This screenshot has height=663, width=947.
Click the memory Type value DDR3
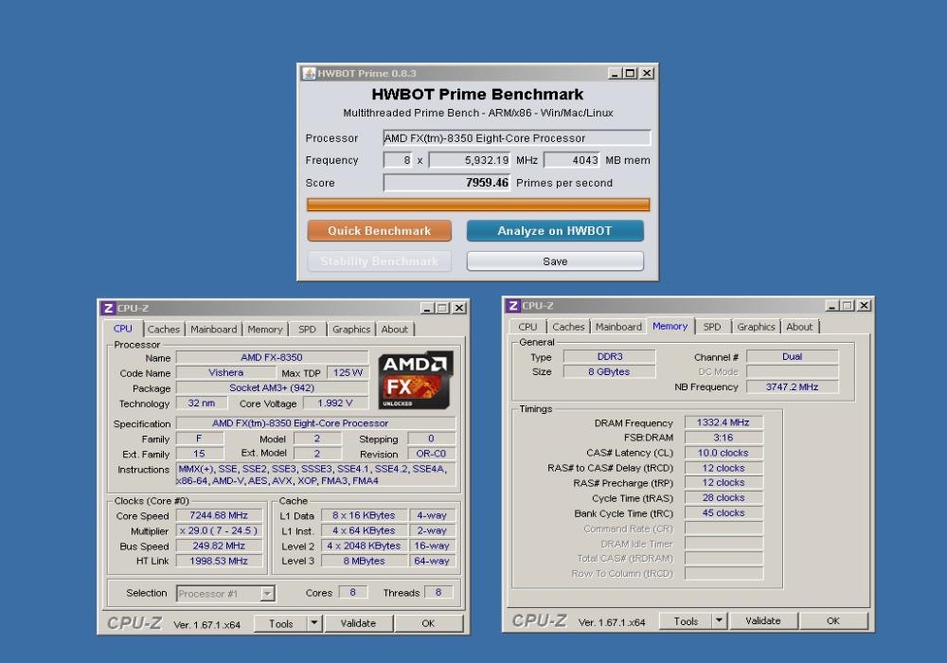coord(609,356)
